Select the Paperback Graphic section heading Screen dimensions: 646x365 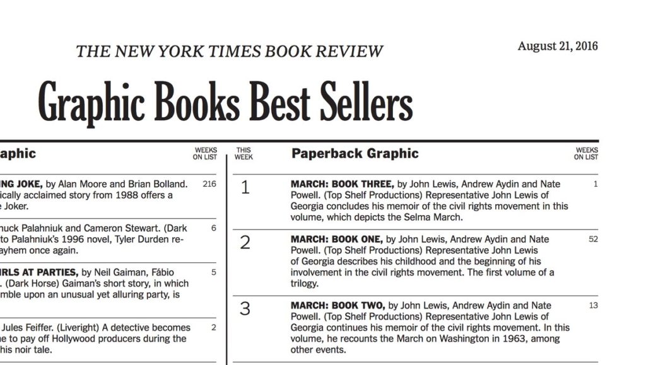(355, 153)
